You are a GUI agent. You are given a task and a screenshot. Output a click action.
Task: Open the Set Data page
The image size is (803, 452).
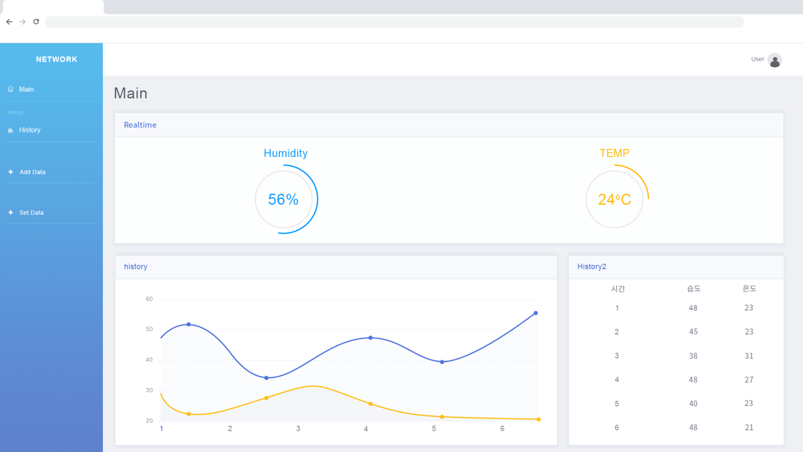pyautogui.click(x=31, y=212)
